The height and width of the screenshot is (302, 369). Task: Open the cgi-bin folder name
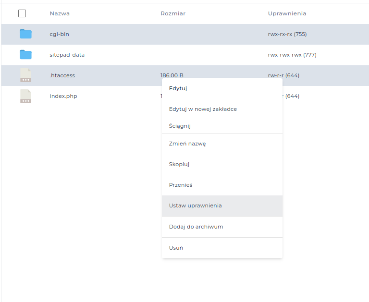[60, 34]
